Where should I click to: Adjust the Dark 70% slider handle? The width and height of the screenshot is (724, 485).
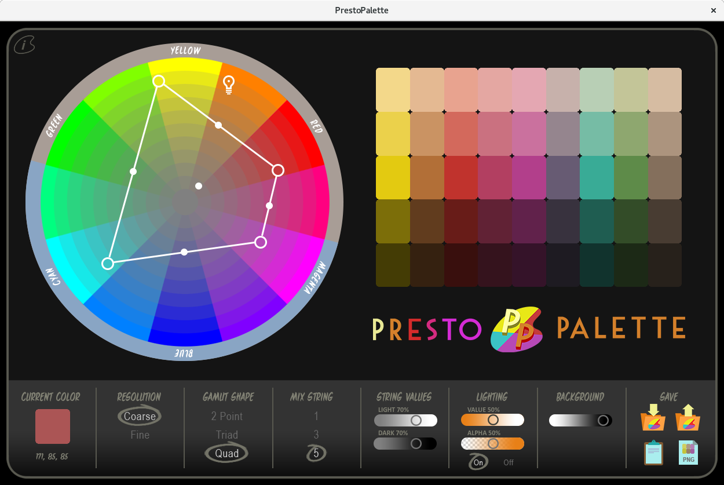point(416,443)
